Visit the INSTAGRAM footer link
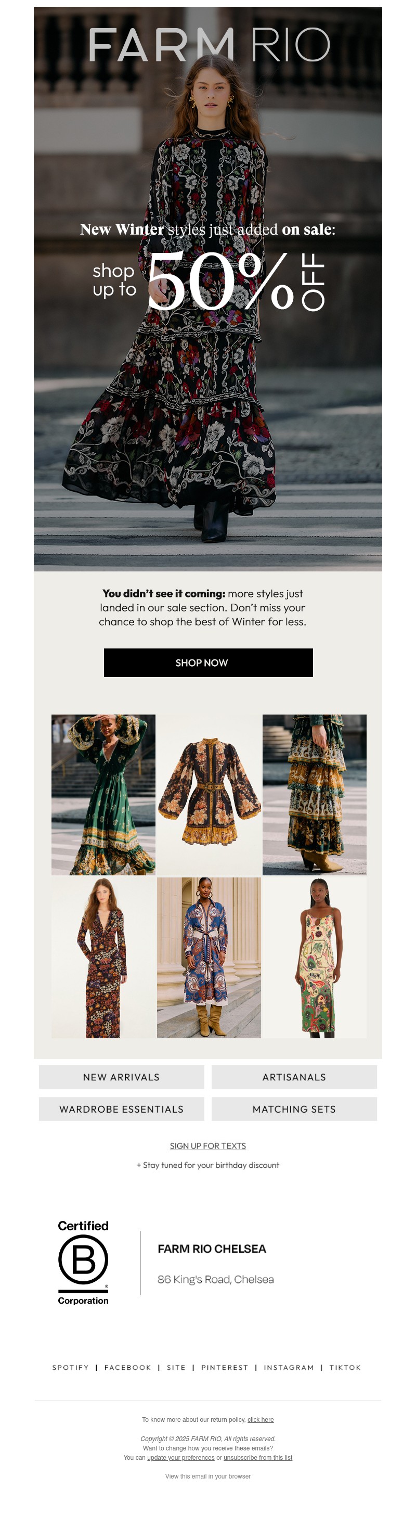This screenshot has width=416, height=1516. tap(289, 1368)
